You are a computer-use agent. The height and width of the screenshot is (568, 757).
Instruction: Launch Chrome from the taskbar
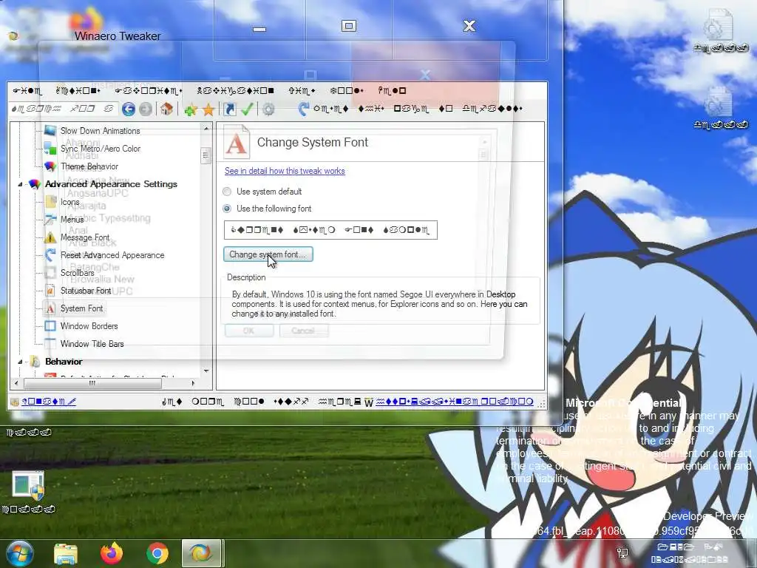pos(157,553)
